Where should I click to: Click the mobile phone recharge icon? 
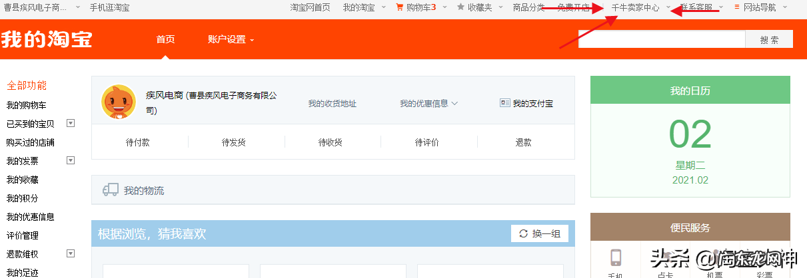(616, 257)
